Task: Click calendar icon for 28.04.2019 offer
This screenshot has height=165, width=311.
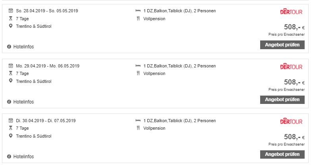Action: coord(11,10)
